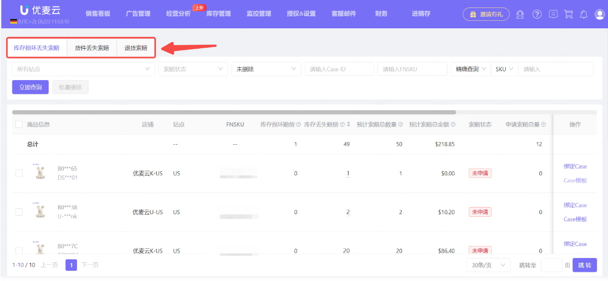Tick the select-all checkbox in table header

tap(19, 125)
